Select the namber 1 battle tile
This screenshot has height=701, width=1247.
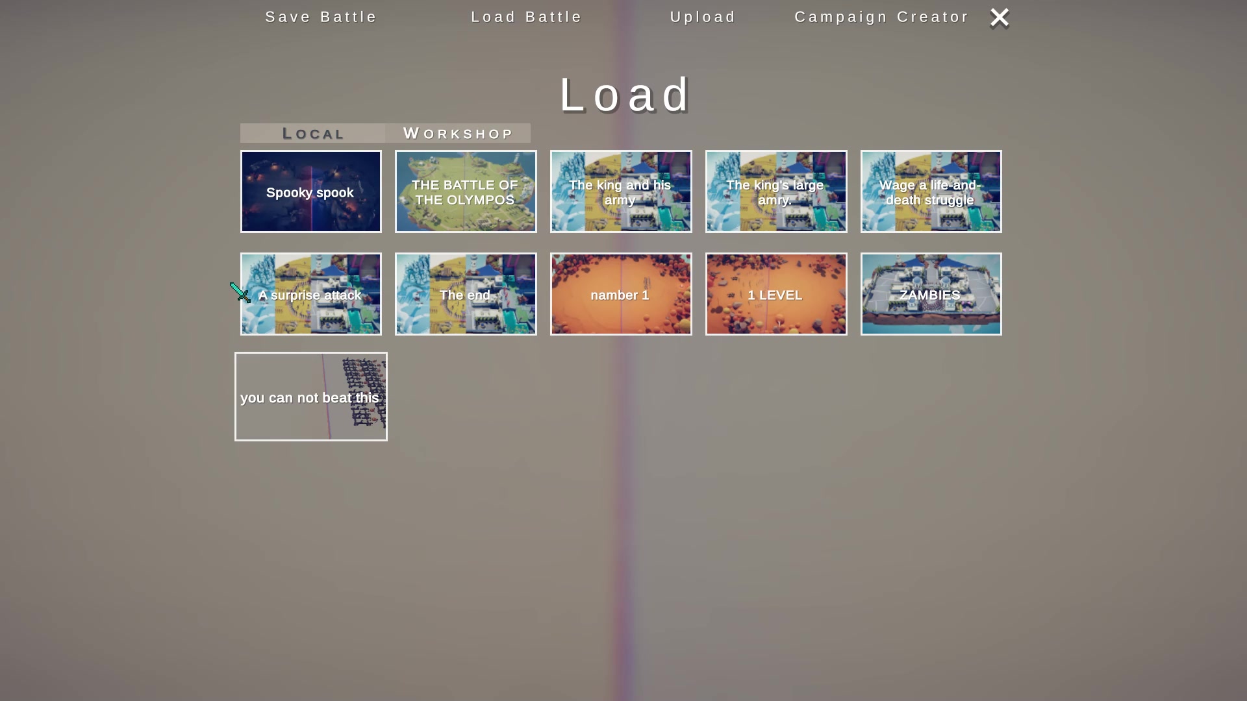[x=620, y=293]
